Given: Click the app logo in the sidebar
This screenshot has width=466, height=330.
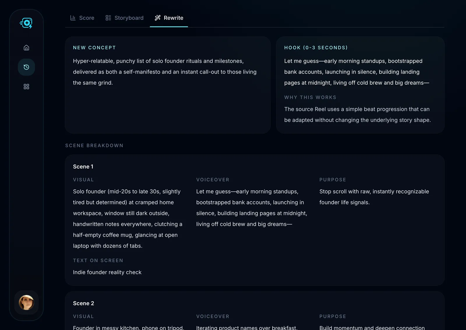Looking at the screenshot, I should click(x=26, y=23).
